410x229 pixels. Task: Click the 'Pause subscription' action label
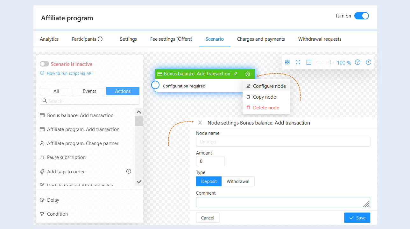(x=66, y=157)
